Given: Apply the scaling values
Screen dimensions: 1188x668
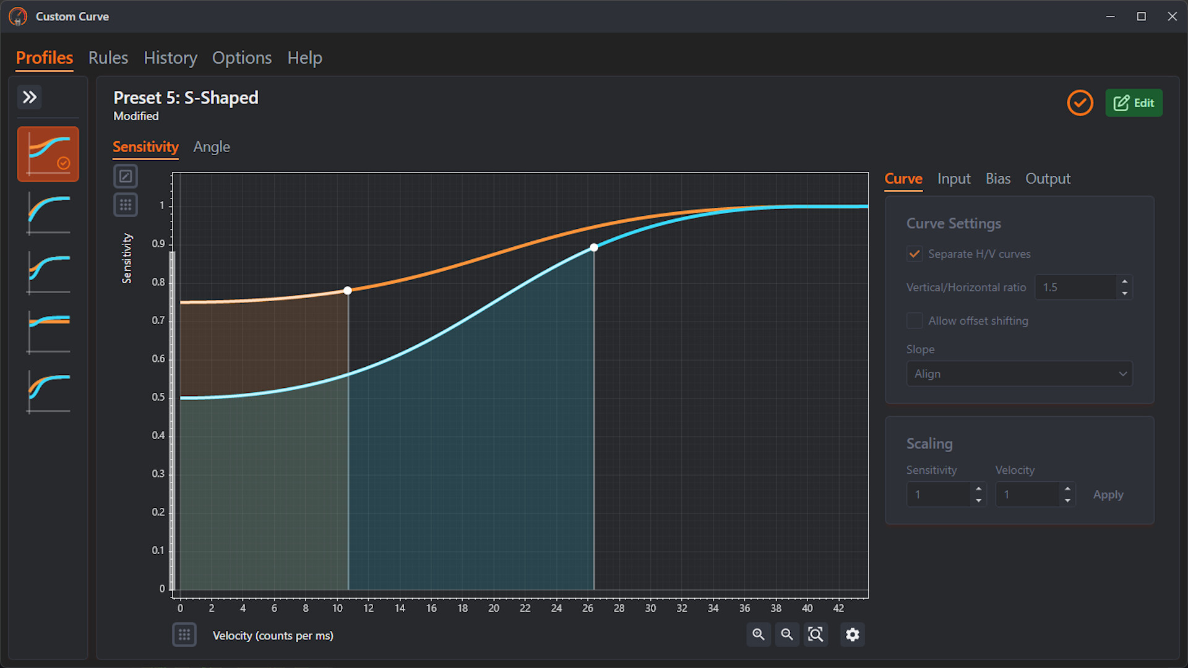Looking at the screenshot, I should click(x=1108, y=494).
